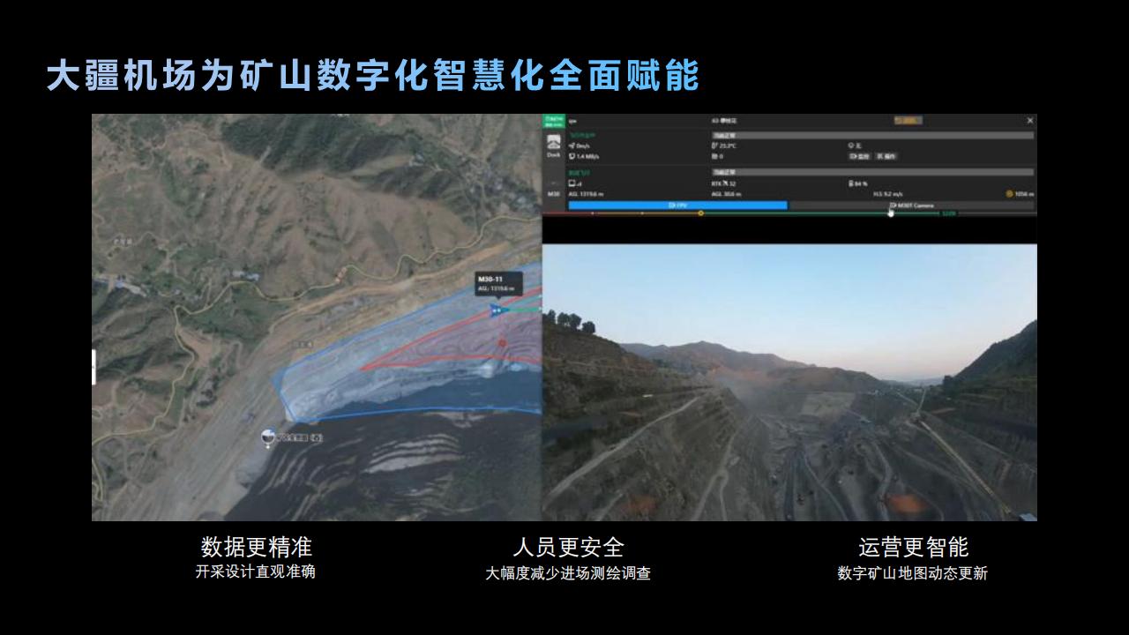Click the blurred orange button in panel header

[907, 120]
